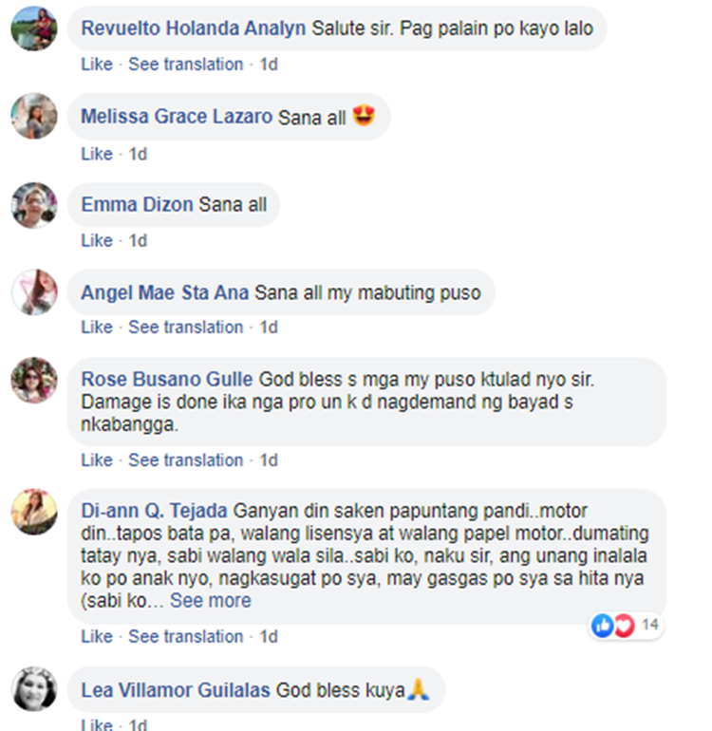See translation for Revuelto Holanda Analyn's comment
This screenshot has width=712, height=731.
click(185, 64)
